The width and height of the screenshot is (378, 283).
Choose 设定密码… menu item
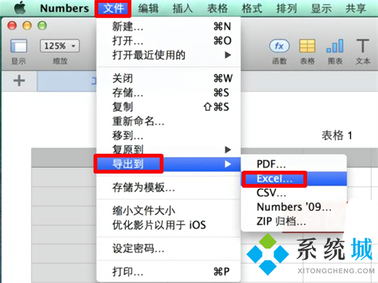168,249
